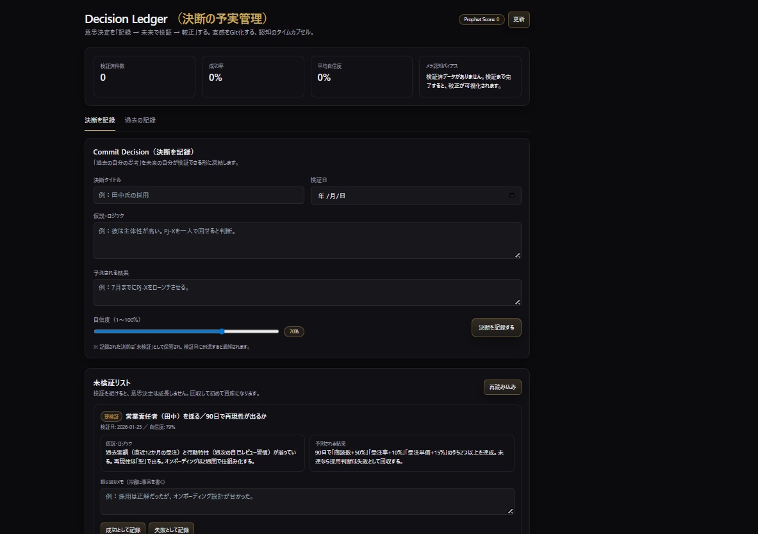This screenshot has height=534, width=758.
Task: Click the 自信度 slider track
Action: tap(186, 331)
